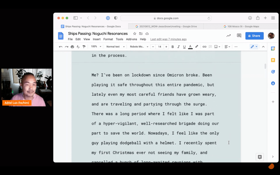Toggle underline formatting

click(x=184, y=47)
